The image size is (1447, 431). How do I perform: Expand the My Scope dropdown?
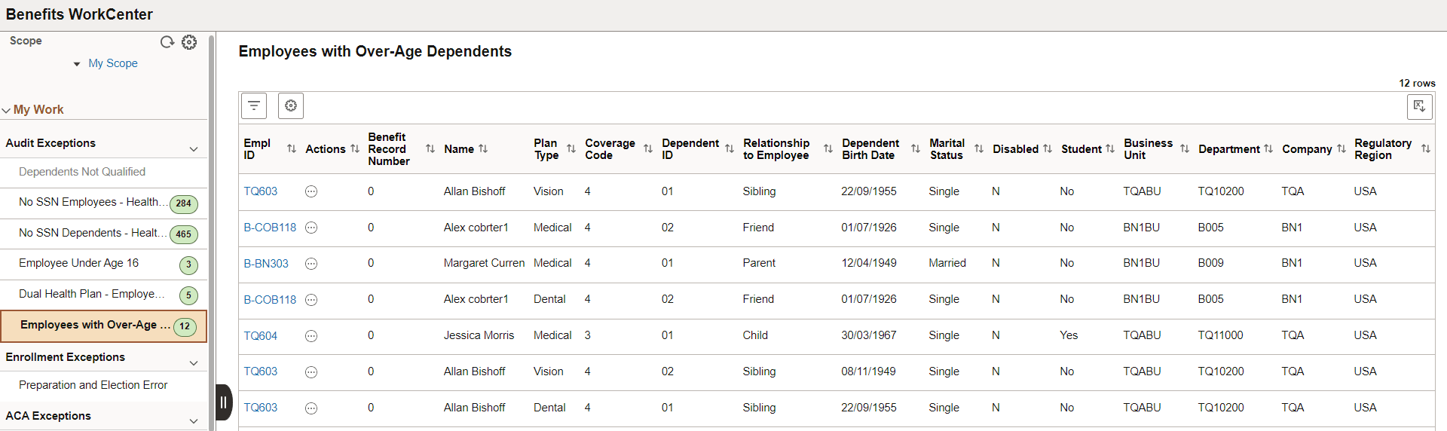pos(77,64)
